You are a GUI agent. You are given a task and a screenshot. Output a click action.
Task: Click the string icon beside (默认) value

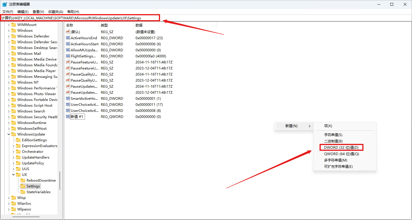(68, 32)
